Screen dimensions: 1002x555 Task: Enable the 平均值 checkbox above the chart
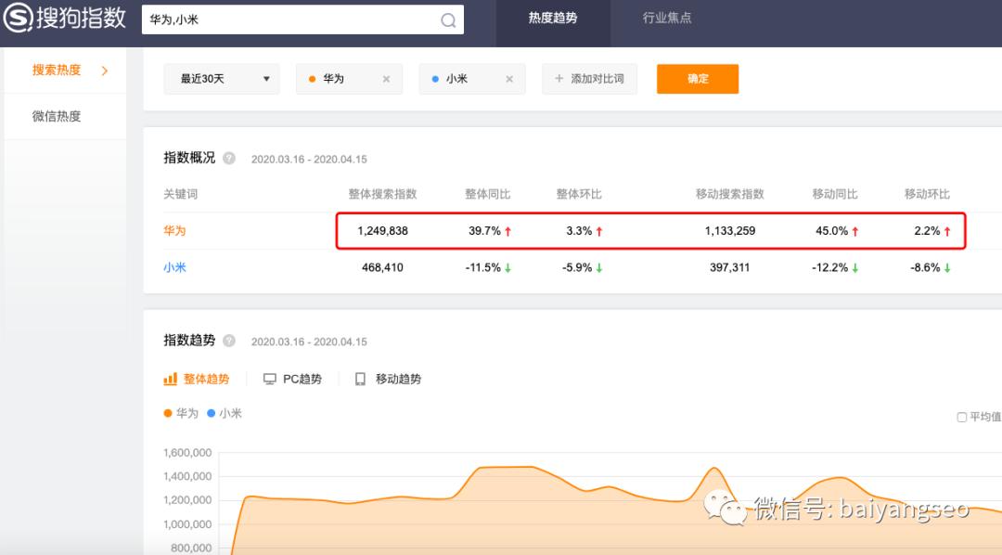pyautogui.click(x=961, y=417)
